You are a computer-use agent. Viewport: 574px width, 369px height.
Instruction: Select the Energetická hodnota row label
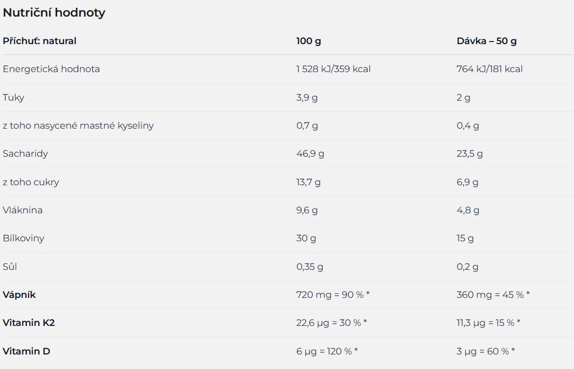pyautogui.click(x=51, y=69)
